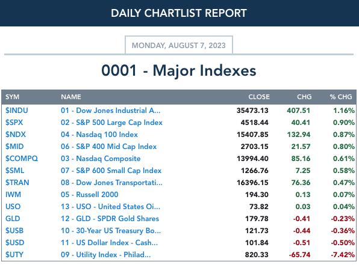Viewport: 359px width, 265px height.
Task: Open the $INDU symbol link
Action: pyautogui.click(x=17, y=111)
